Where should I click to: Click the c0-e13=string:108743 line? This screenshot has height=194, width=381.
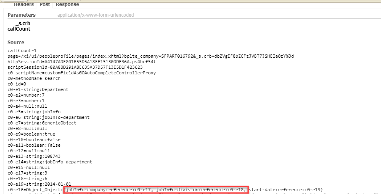coord(34,156)
